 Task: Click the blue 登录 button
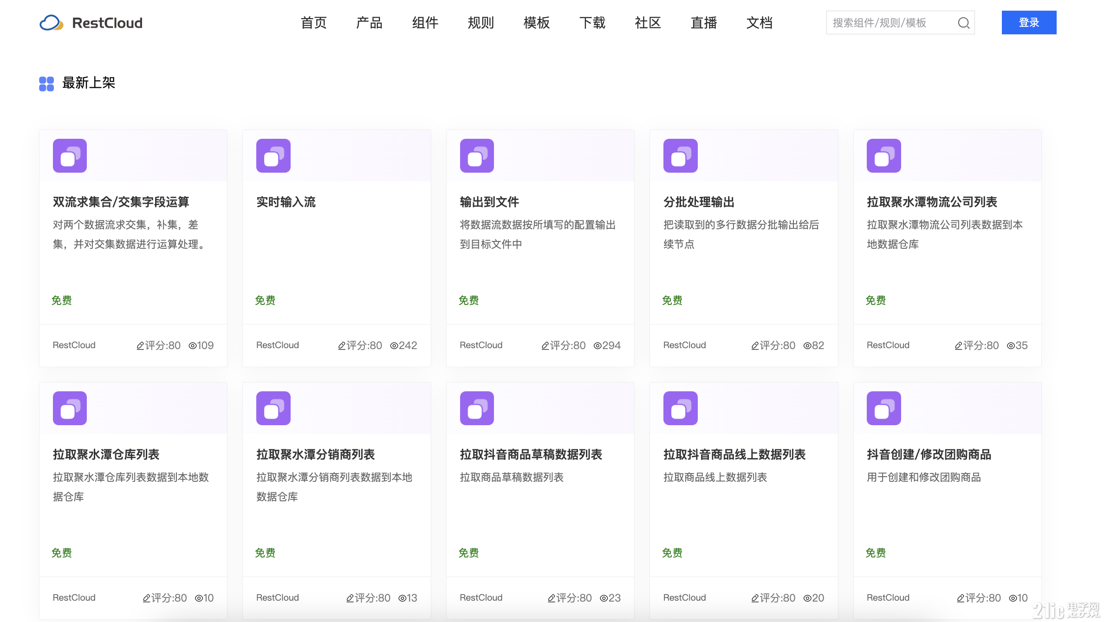click(x=1029, y=22)
